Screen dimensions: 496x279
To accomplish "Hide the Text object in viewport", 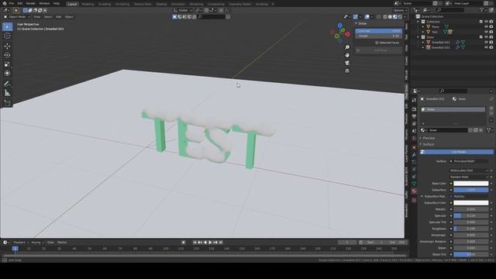I will [486, 32].
